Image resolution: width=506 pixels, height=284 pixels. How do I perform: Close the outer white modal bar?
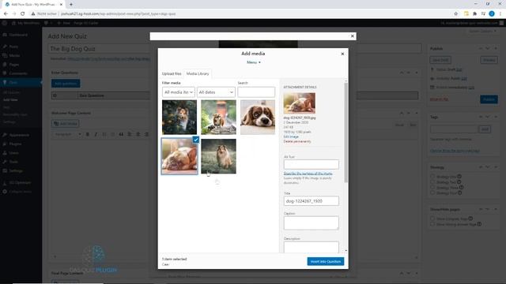(x=353, y=36)
